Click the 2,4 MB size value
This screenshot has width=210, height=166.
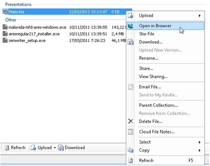click(117, 34)
